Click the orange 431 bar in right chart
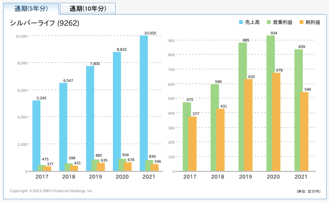The image size is (329, 202). coord(220,140)
